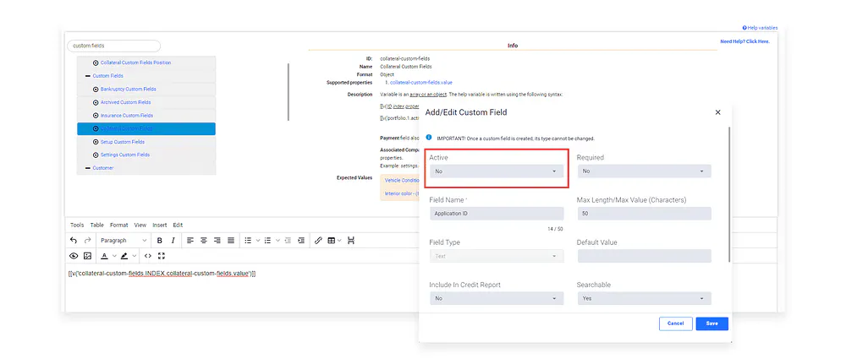This screenshot has width=846, height=364.
Task: Open the View menu
Action: point(140,225)
